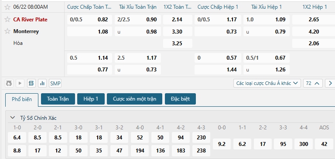Collapse the 72 markets expander
This screenshot has width=335, height=159.
pos(313,83)
